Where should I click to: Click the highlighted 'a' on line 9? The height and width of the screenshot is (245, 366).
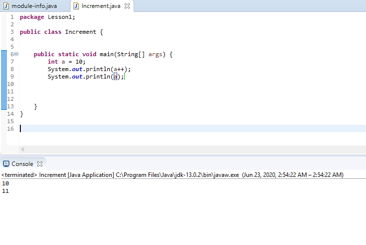click(115, 77)
